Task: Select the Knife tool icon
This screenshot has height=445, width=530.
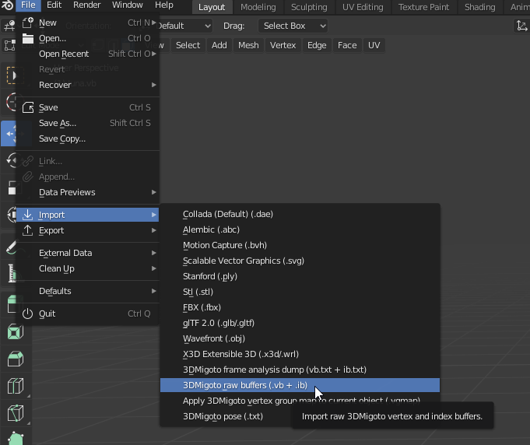Action: pos(16,413)
